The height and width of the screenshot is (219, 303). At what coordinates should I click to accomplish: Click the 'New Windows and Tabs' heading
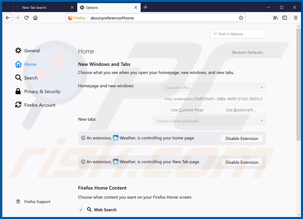104,64
